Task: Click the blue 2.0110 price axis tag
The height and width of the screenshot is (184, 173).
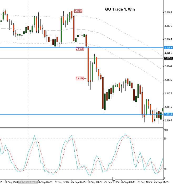Action: 168,114
